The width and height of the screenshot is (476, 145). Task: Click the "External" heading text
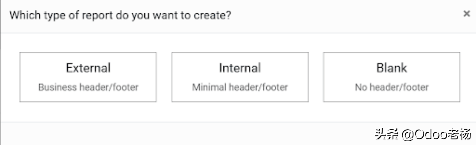[88, 68]
